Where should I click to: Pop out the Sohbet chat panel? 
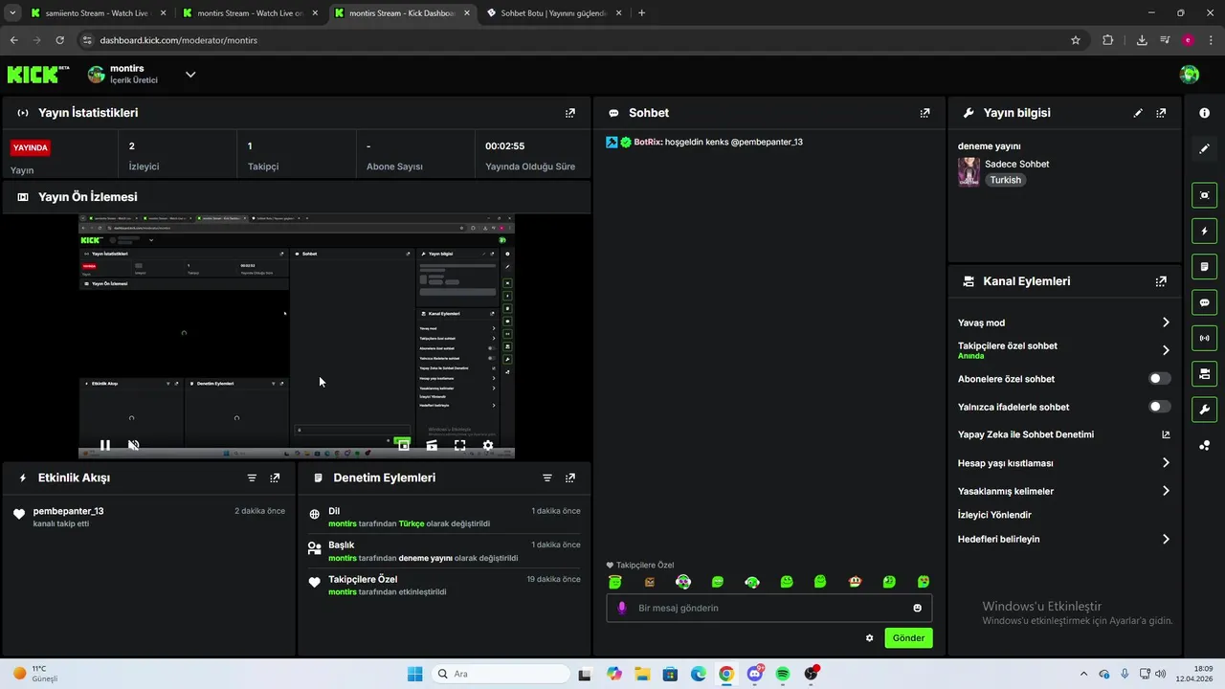click(x=924, y=113)
